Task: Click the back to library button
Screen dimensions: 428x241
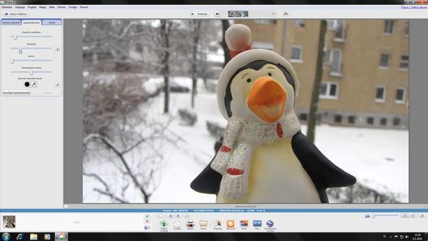Action: (16, 13)
